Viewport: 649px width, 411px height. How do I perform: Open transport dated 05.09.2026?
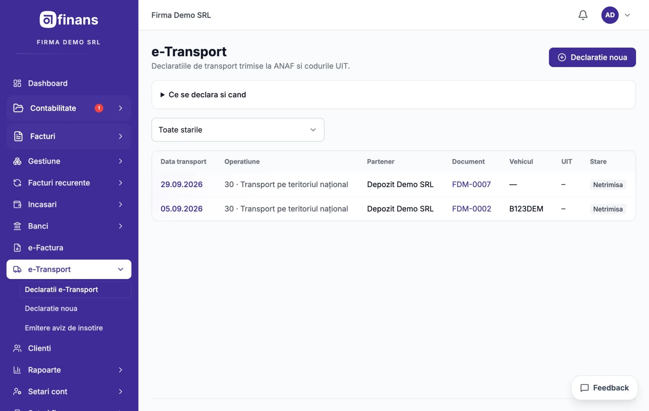[x=181, y=209]
